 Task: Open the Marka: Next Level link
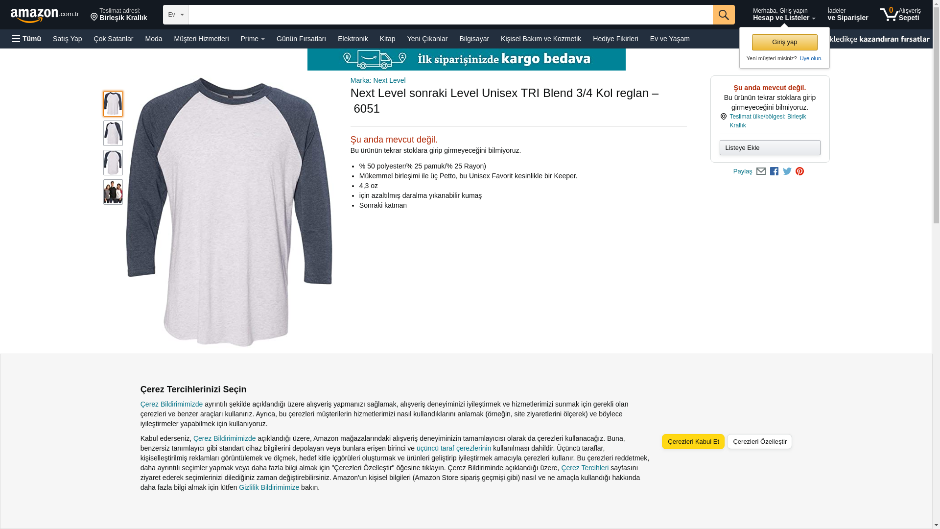(378, 80)
